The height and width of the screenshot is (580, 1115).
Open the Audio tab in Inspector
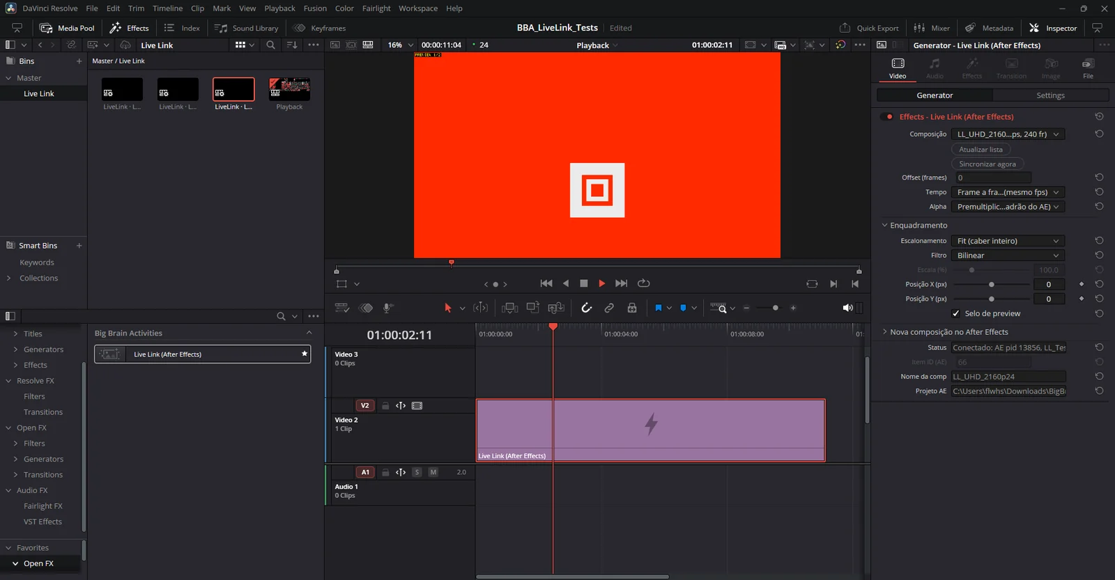click(935, 68)
